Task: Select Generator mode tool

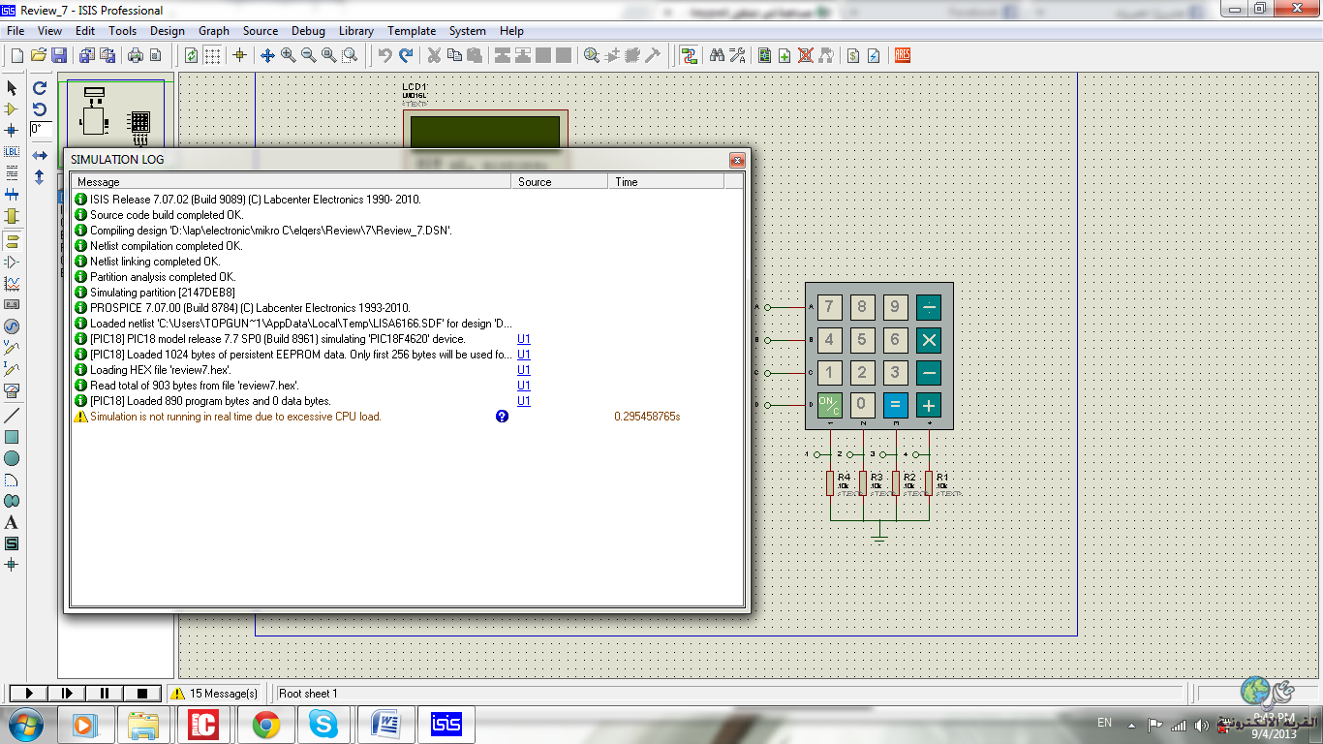Action: pyautogui.click(x=12, y=325)
